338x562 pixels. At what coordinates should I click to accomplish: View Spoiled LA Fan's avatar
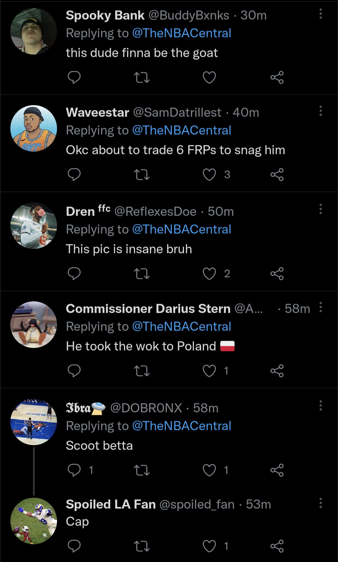click(x=34, y=521)
